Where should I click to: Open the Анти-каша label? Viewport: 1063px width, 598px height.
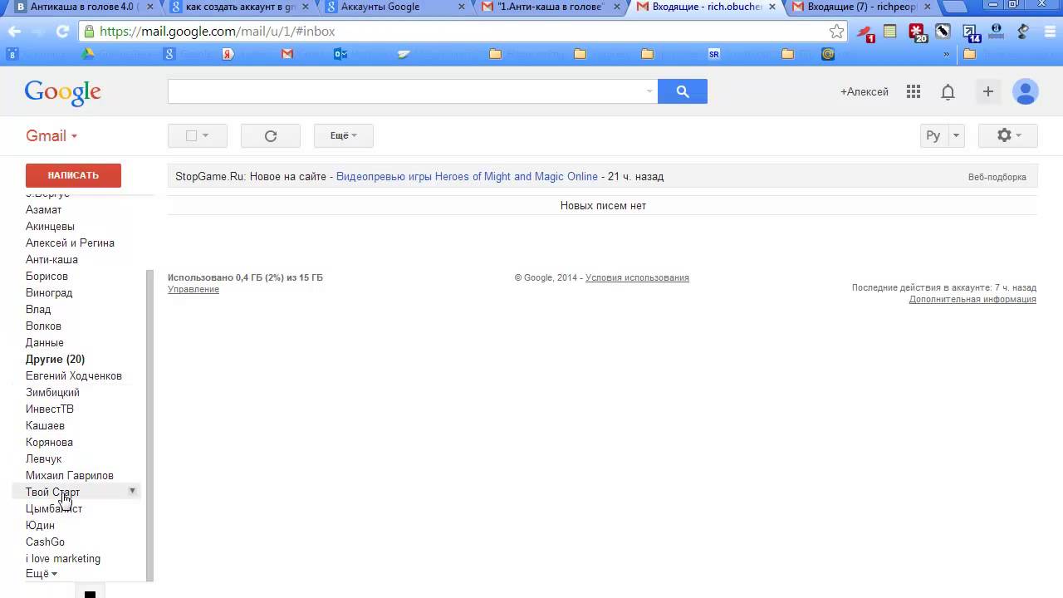51,259
